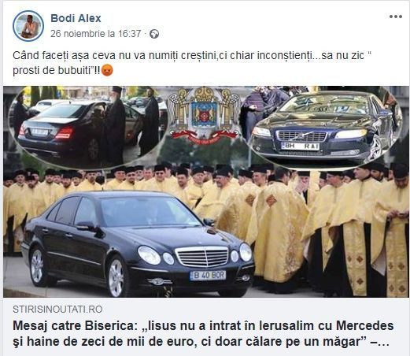Click the angry face emoji in the post
Image resolution: width=410 pixels, height=356 pixels.
(107, 70)
